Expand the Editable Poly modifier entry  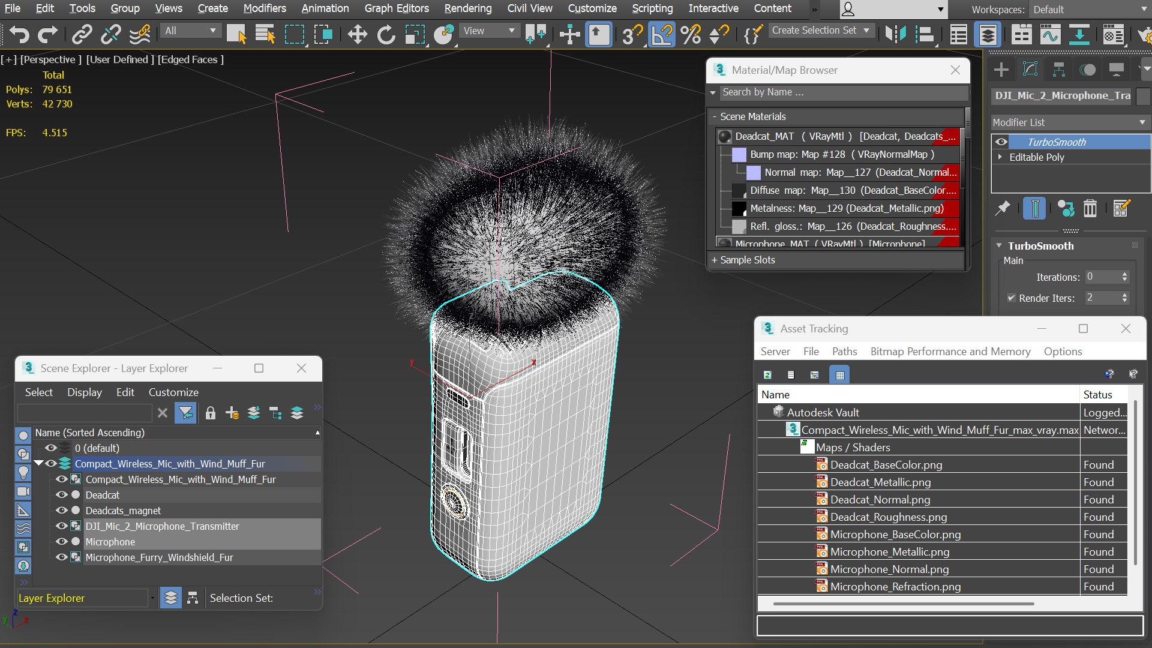tap(1000, 157)
